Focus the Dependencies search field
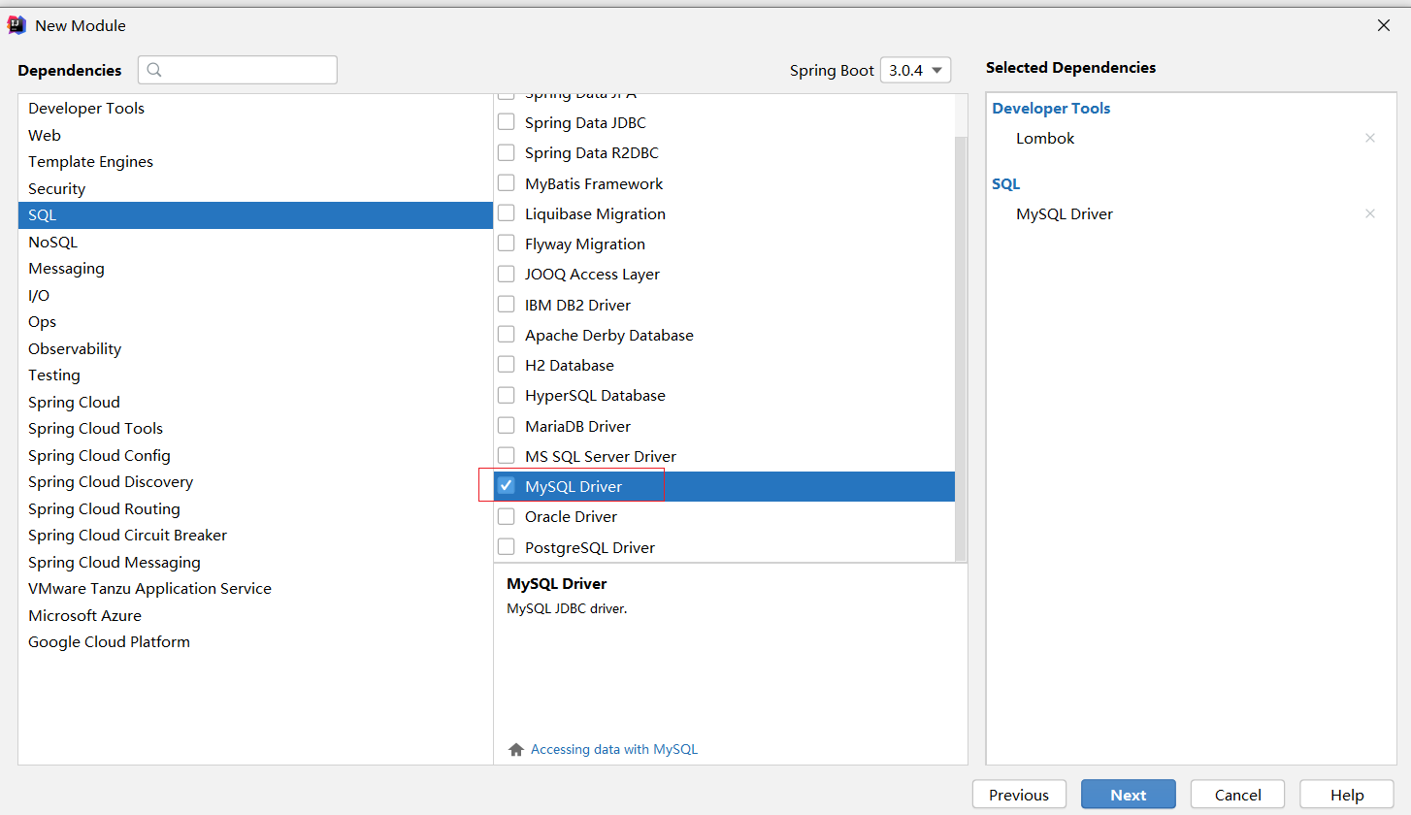1411x815 pixels. click(247, 70)
